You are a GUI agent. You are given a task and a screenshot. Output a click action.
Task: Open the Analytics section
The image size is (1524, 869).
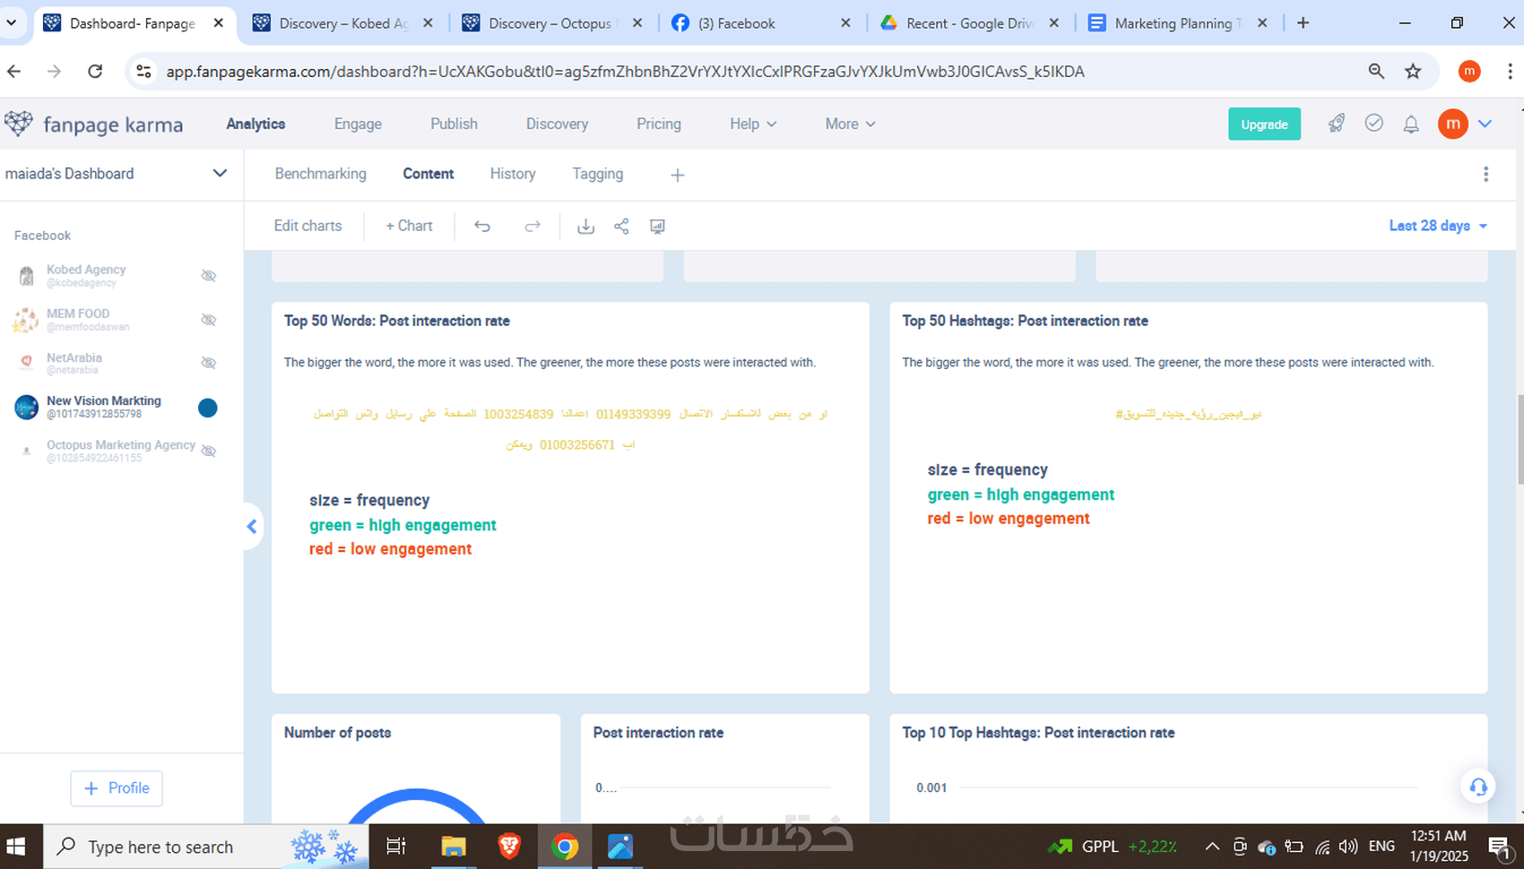[x=255, y=125]
